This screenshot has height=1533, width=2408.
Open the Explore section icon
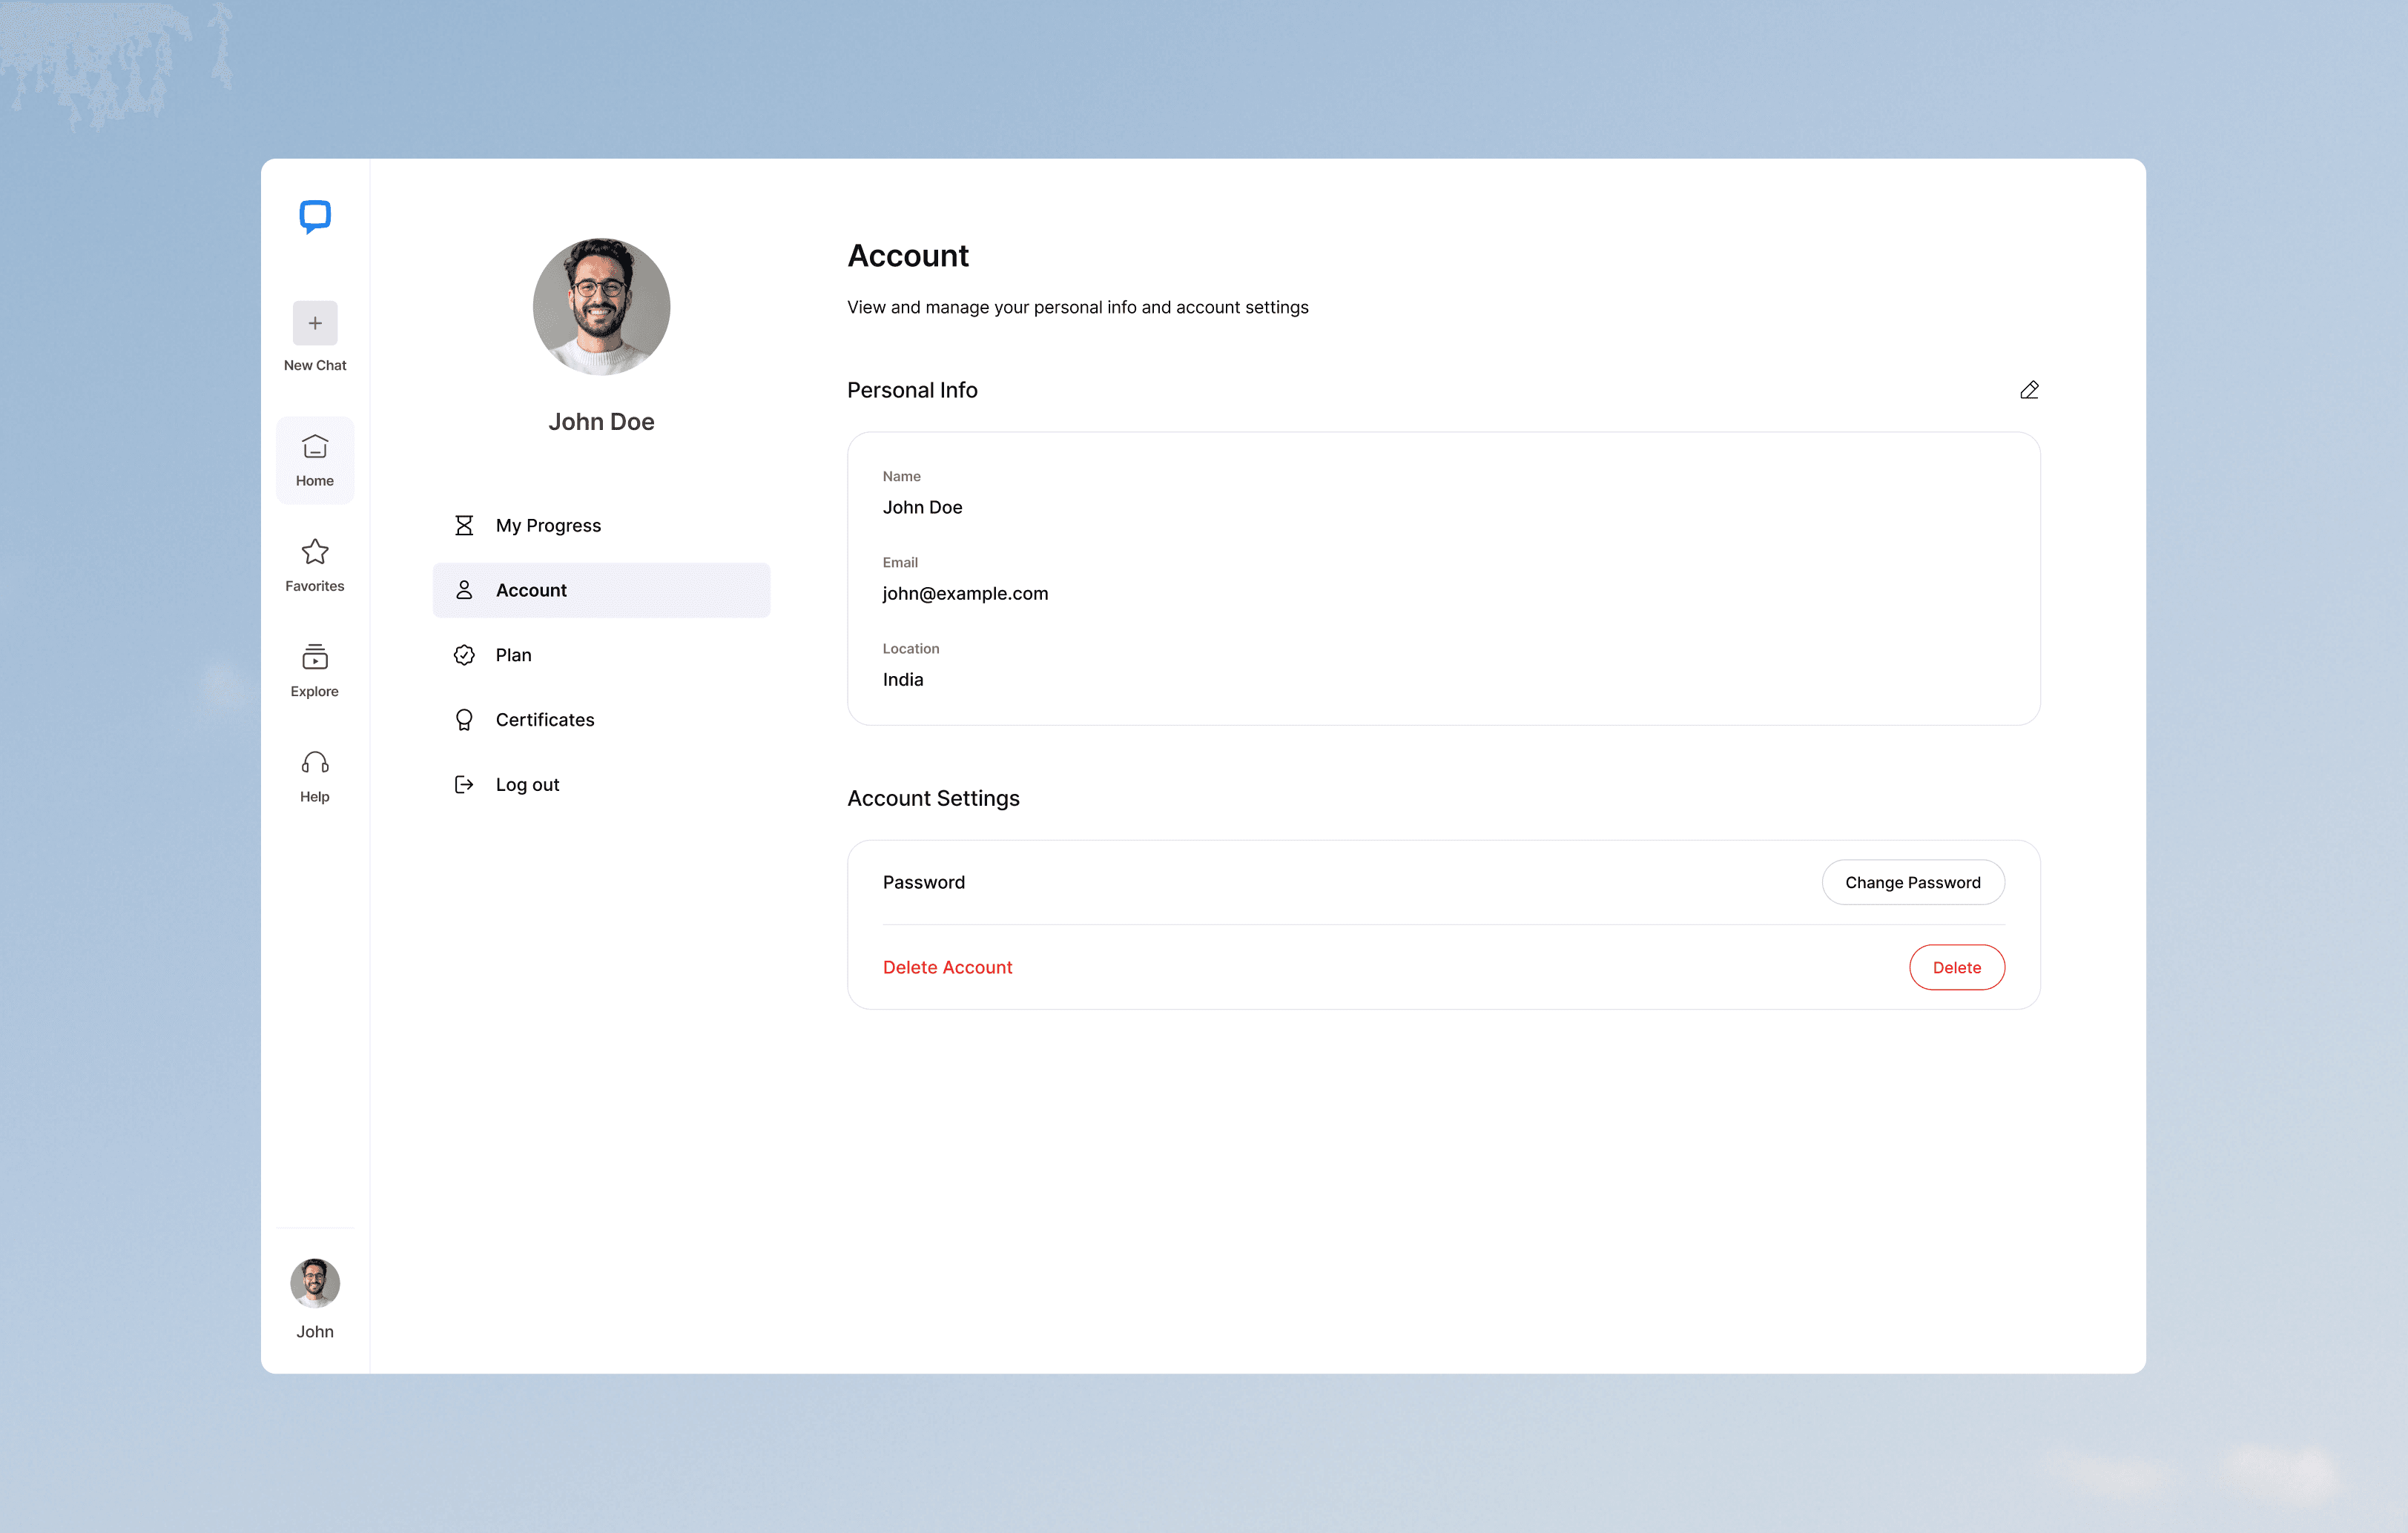(315, 658)
